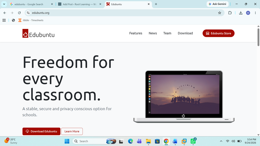Open the Features navigation link
The image size is (260, 146).
tap(136, 33)
